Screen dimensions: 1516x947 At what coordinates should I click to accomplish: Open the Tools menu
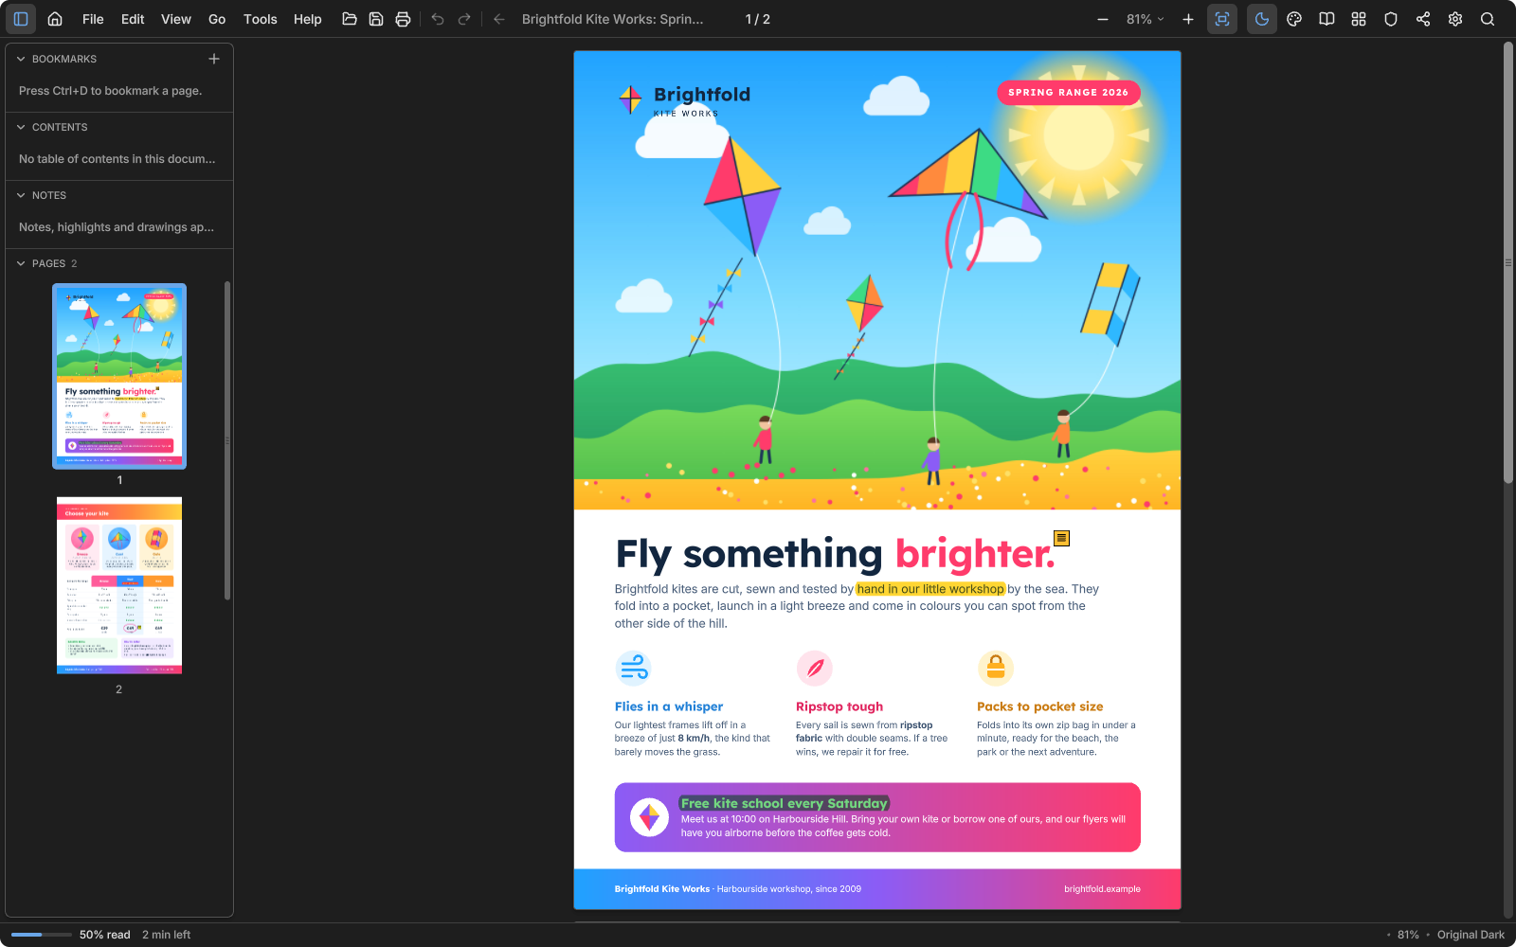click(x=260, y=19)
